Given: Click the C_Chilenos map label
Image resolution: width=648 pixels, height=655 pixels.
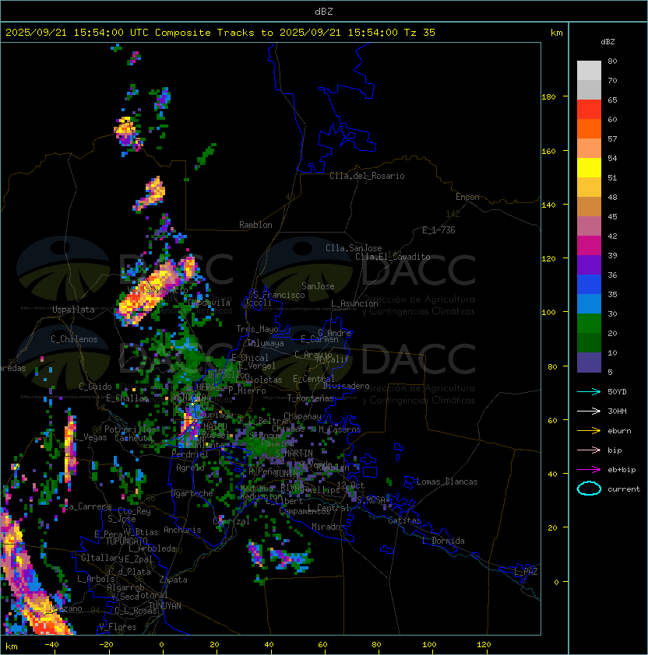Looking at the screenshot, I should [74, 339].
